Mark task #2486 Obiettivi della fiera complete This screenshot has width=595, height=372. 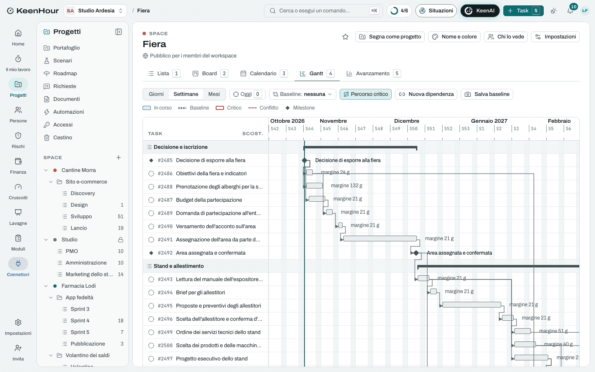[151, 174]
